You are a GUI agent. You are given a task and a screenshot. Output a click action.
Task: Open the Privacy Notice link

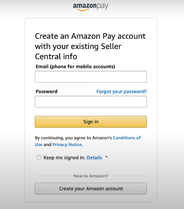coord(67,145)
